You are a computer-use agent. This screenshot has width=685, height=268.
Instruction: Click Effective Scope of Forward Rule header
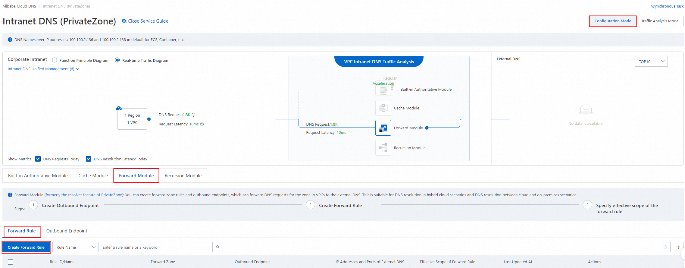447,262
